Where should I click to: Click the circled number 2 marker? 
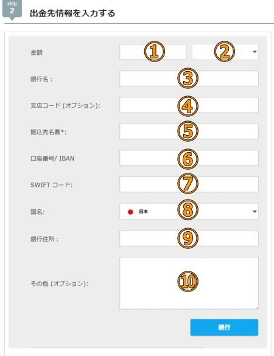tap(225, 51)
